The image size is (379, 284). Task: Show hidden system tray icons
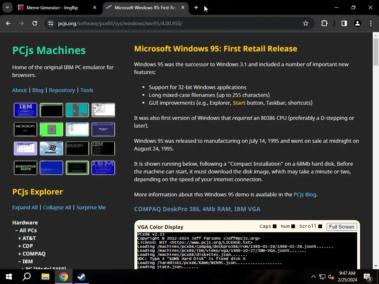click(x=313, y=277)
